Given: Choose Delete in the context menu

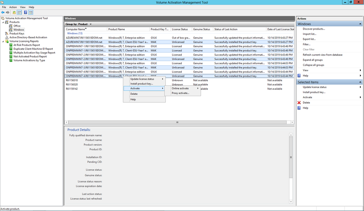Looking at the screenshot, I should point(144,94).
